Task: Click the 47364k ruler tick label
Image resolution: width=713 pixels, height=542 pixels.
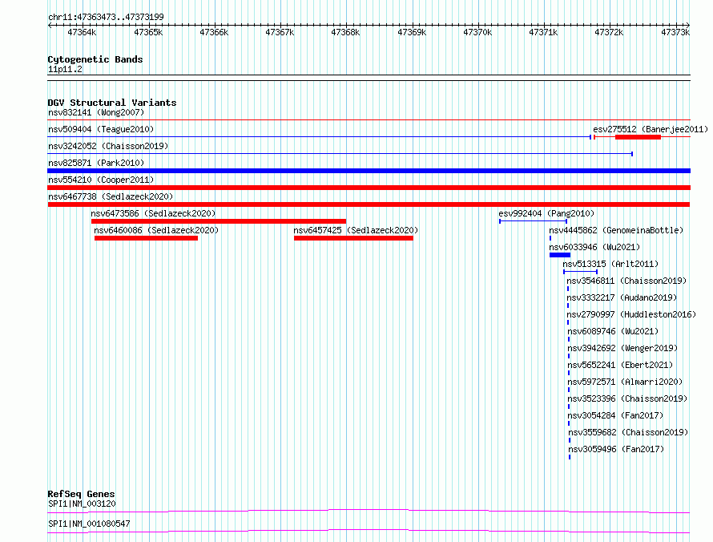Action: tap(82, 32)
